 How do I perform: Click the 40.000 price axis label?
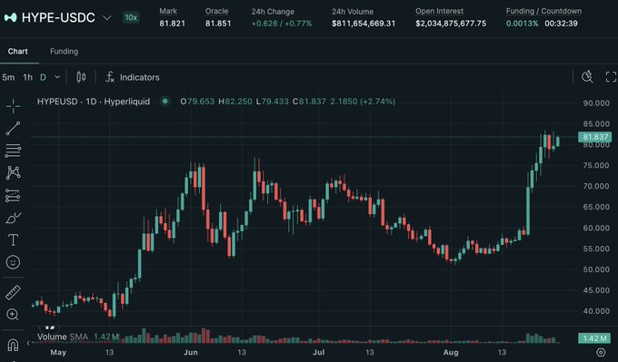(596, 311)
